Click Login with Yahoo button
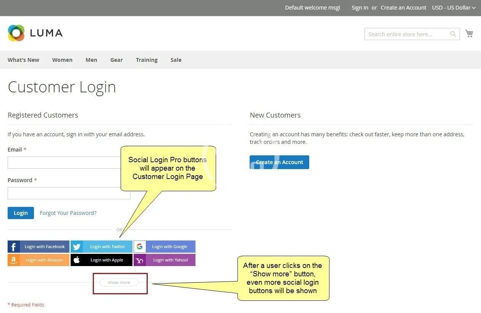 coord(165,260)
